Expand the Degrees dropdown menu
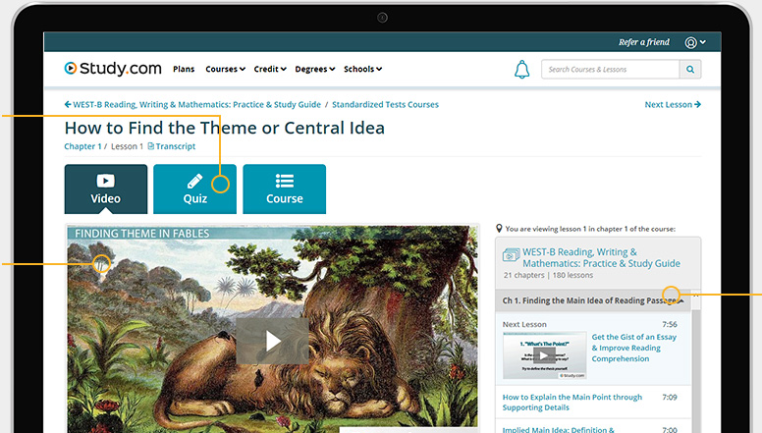The width and height of the screenshot is (762, 433). pos(315,69)
